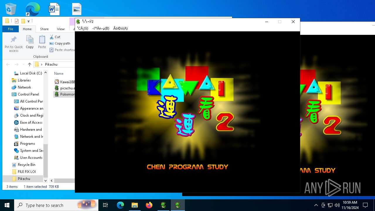Screen dimensions: 375x211
Task: Switch to first Pikachu game taskbar icon
Action: (163, 205)
